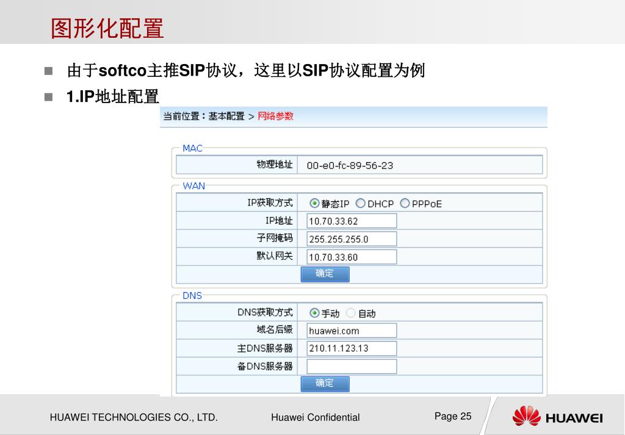Screen dimensions: 625x435
Task: Click the Huawei logo in the footer
Action: pos(557,416)
